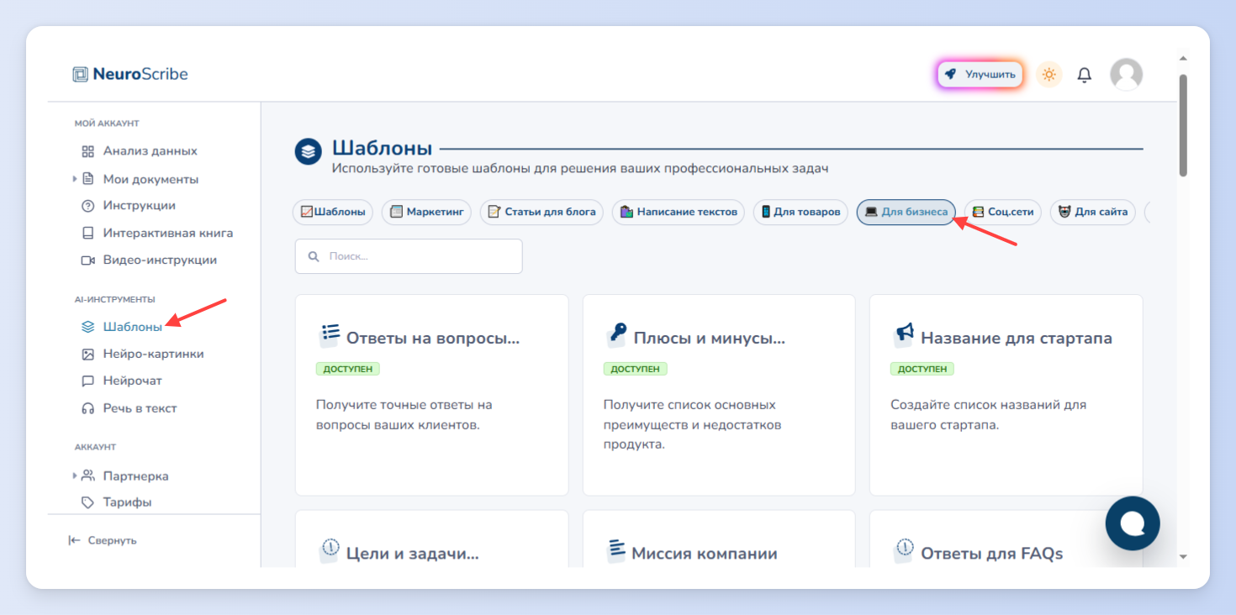The height and width of the screenshot is (615, 1236).
Task: Click the Речь в текст headphones icon
Action: 87,408
